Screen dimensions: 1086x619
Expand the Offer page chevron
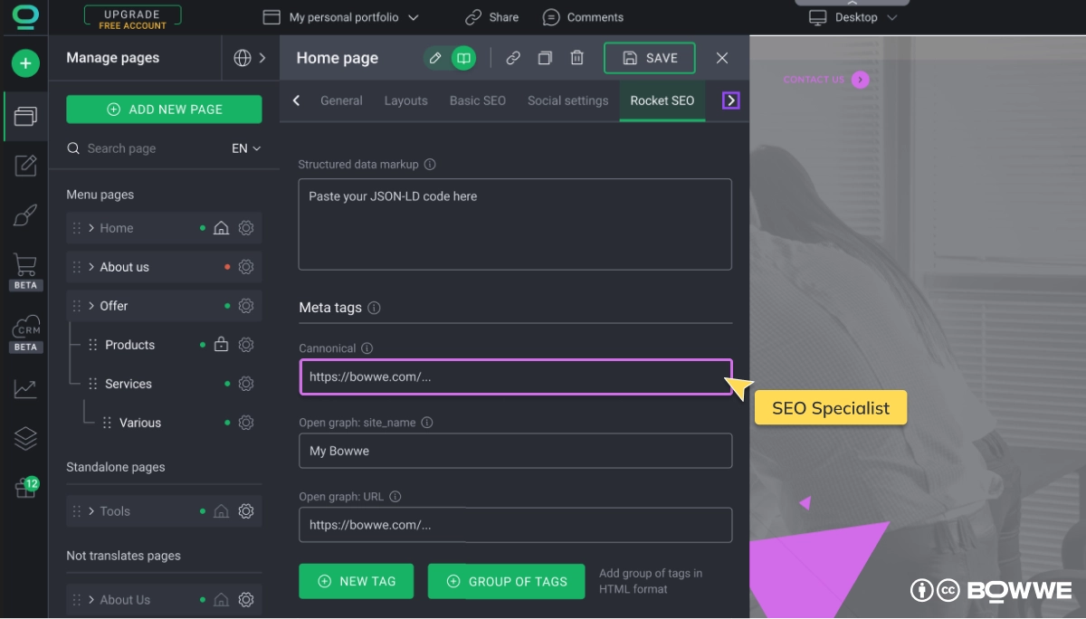coord(91,306)
